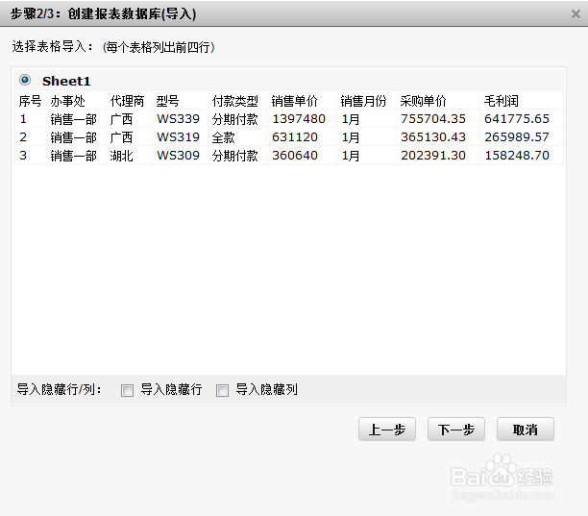The width and height of the screenshot is (588, 516).
Task: Cancel the import with 取消
Action: pyautogui.click(x=525, y=429)
